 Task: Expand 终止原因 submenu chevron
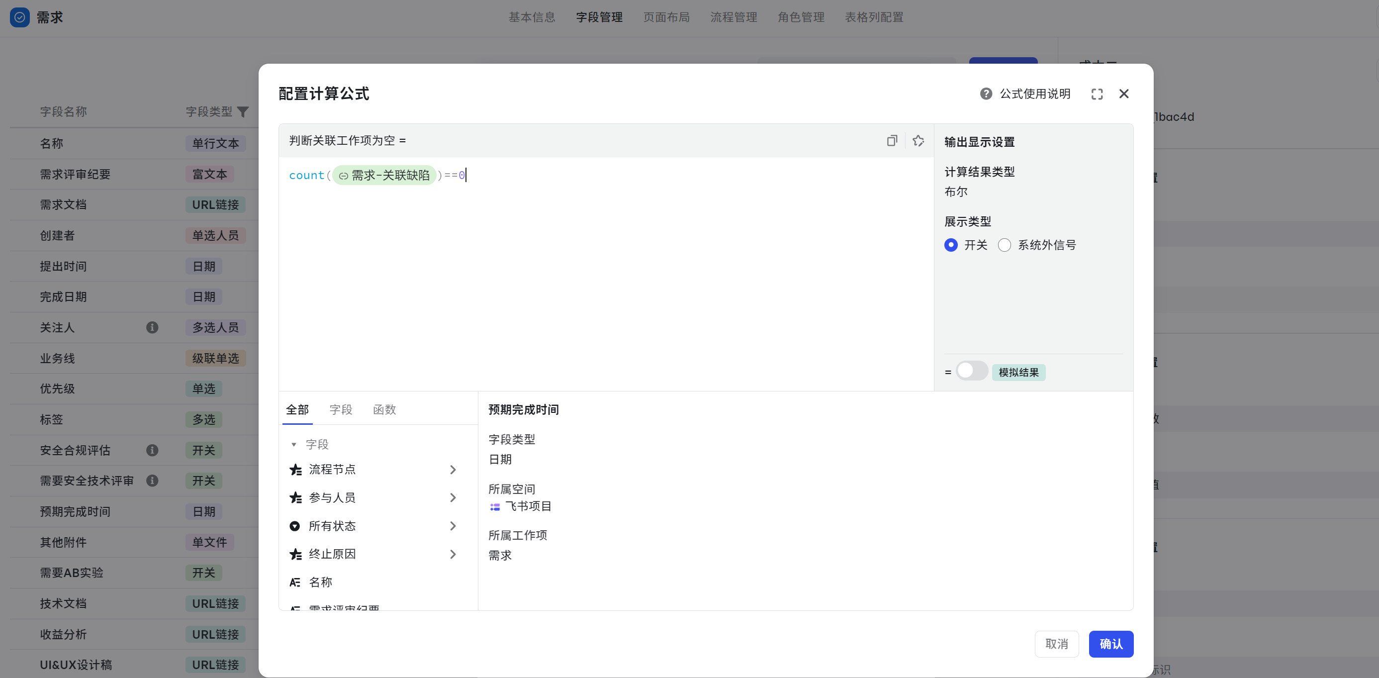(x=453, y=554)
